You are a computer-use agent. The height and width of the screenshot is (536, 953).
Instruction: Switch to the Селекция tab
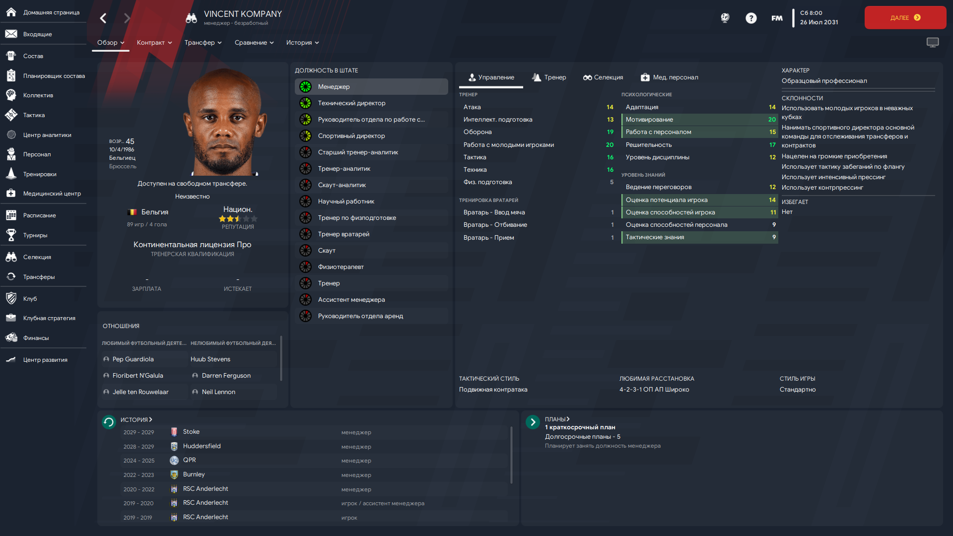(603, 77)
